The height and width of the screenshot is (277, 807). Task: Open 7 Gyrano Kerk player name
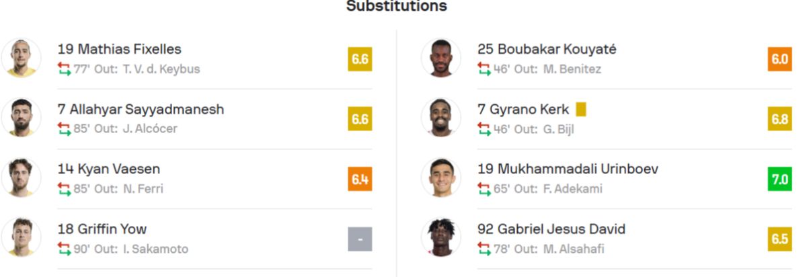[x=523, y=109]
